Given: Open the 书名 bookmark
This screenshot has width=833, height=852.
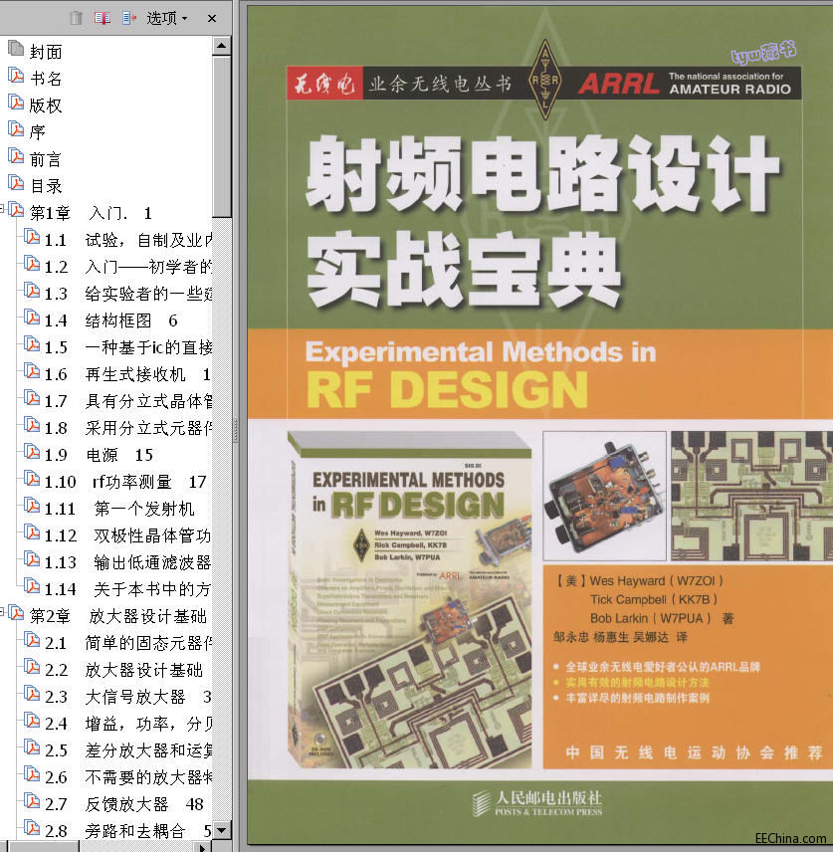Looking at the screenshot, I should click(x=46, y=79).
